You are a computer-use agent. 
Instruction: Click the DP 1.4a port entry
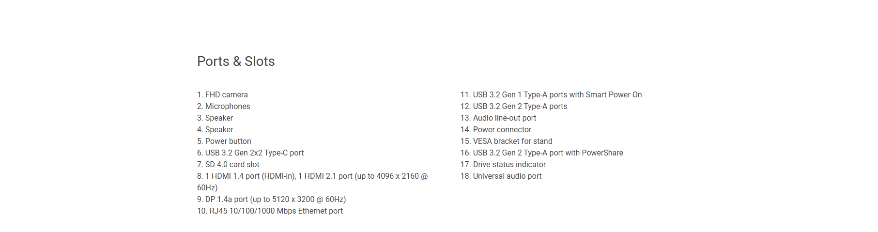[271, 200]
